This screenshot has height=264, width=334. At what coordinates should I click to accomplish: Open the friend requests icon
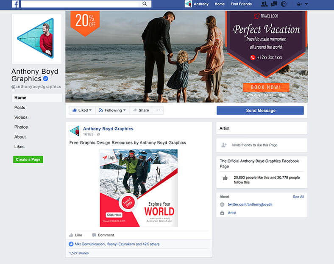[x=264, y=4]
